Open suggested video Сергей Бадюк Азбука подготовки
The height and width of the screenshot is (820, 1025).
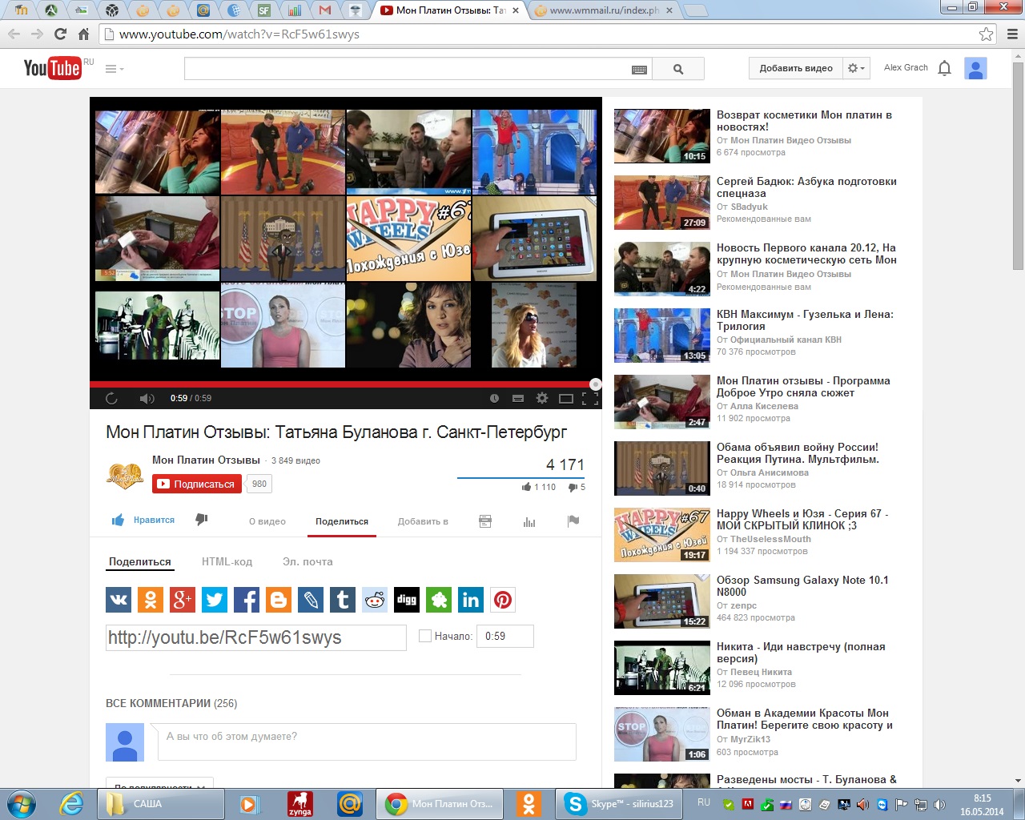806,187
